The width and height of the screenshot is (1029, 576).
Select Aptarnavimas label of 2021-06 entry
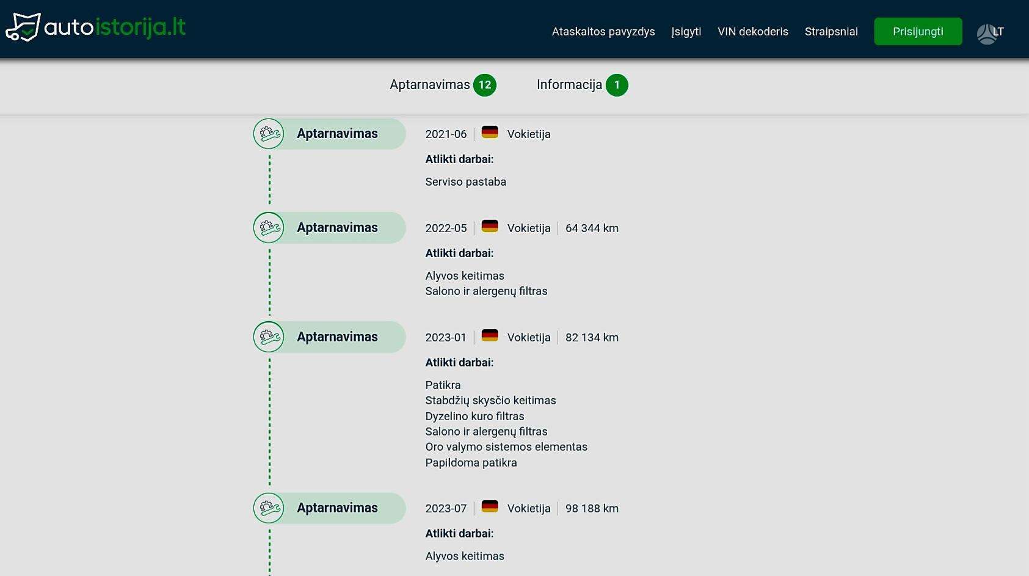[337, 134]
